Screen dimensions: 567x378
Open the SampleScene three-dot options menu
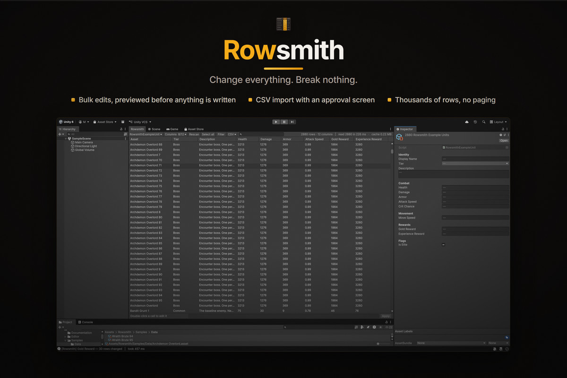point(125,139)
